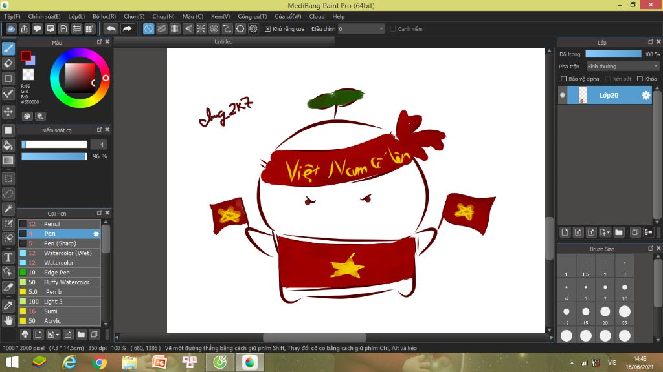Open snap settings gear

pyautogui.click(x=253, y=28)
